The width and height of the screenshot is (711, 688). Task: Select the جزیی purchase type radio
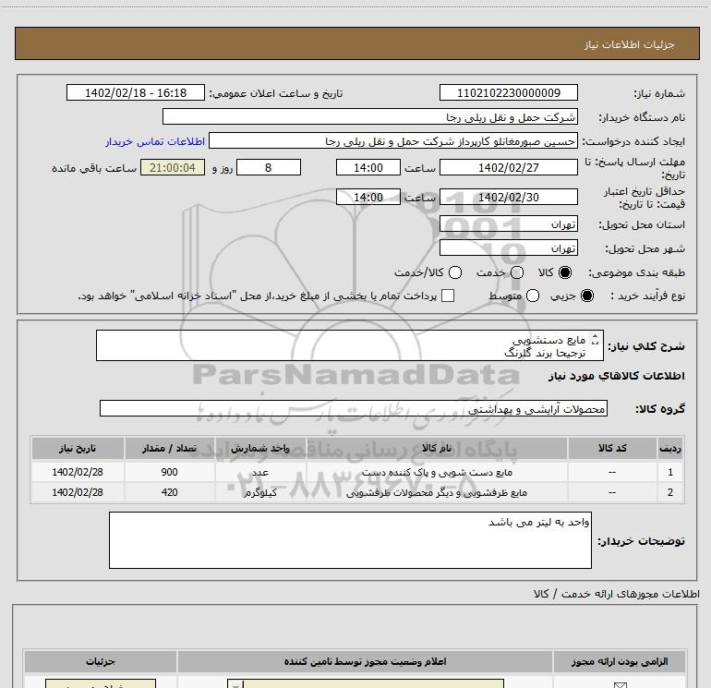(x=587, y=296)
